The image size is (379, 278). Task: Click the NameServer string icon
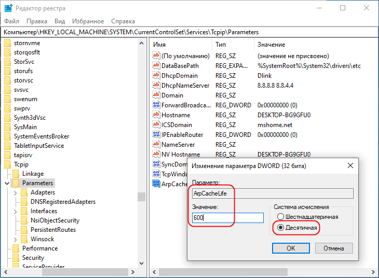(x=156, y=144)
